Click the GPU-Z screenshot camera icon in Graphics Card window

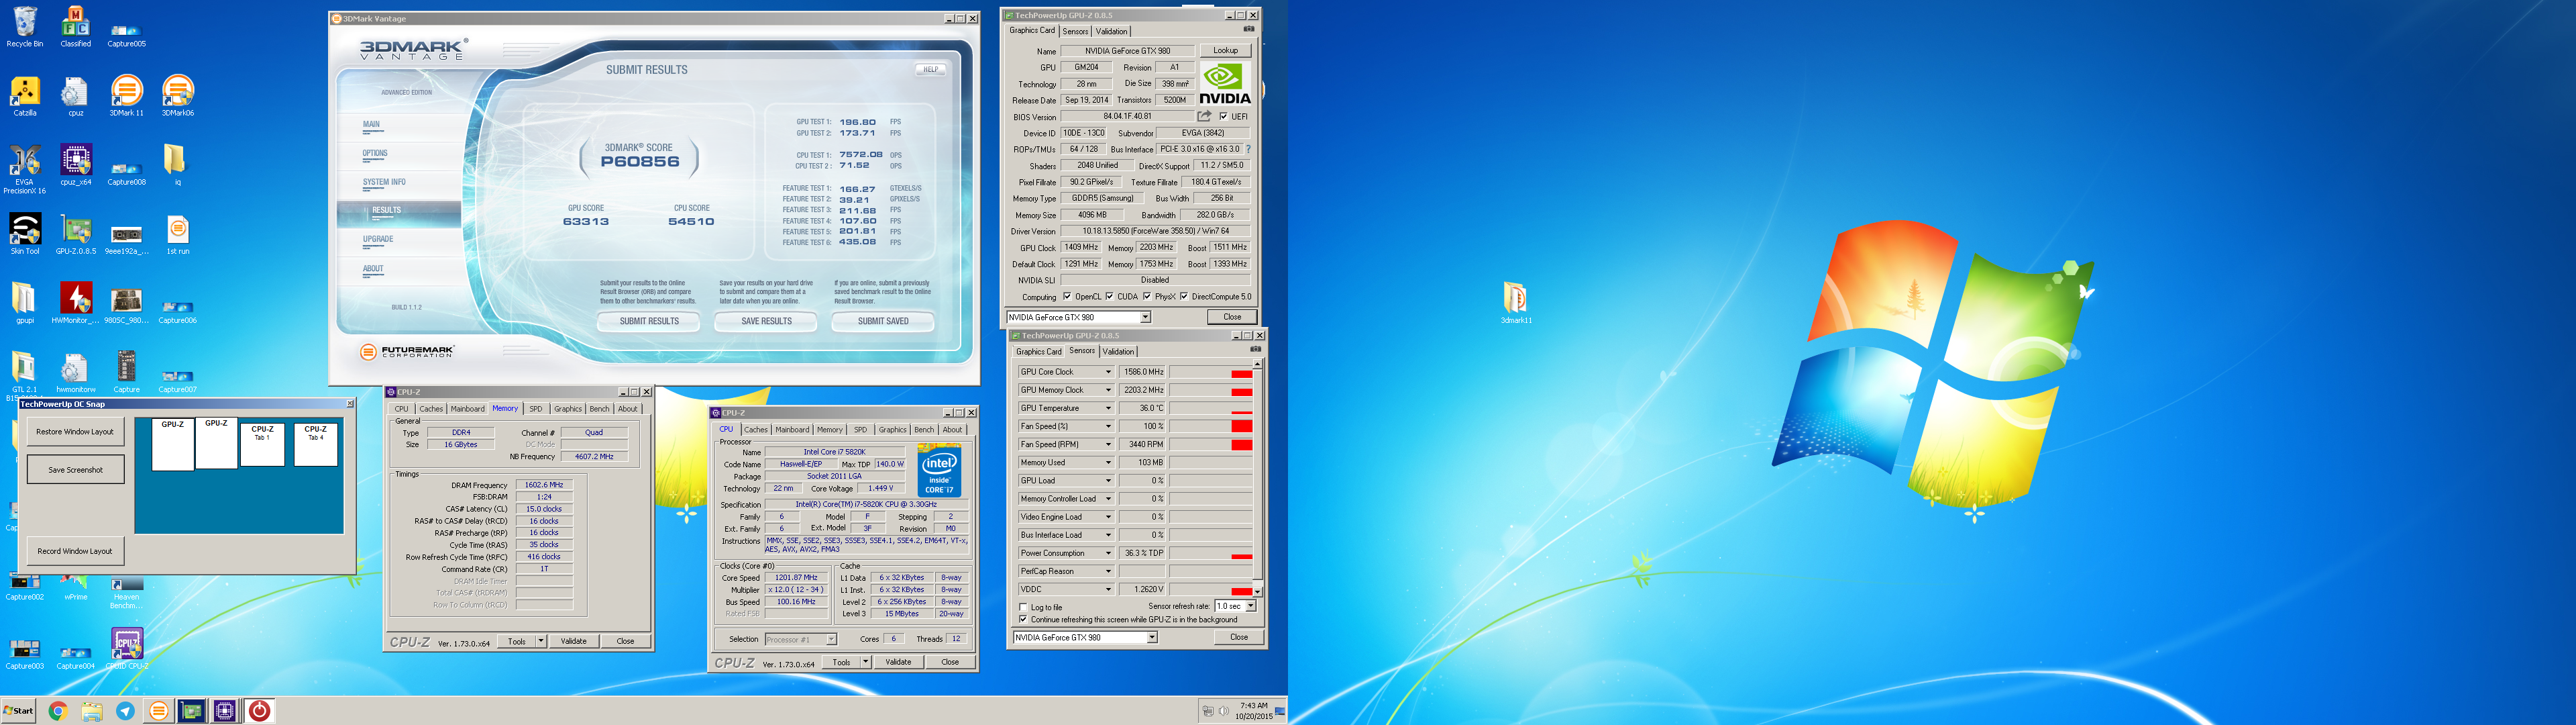1248,30
